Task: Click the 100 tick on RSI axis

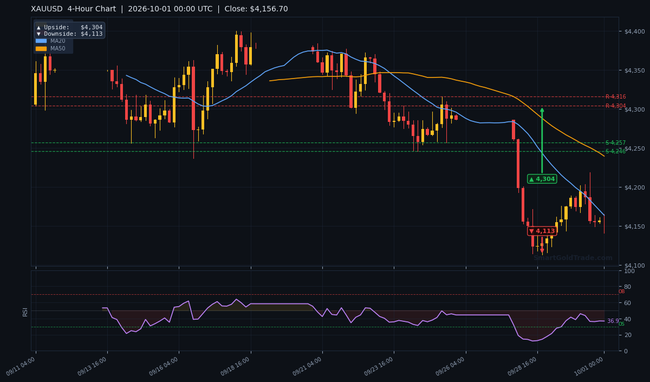Action: click(x=628, y=271)
